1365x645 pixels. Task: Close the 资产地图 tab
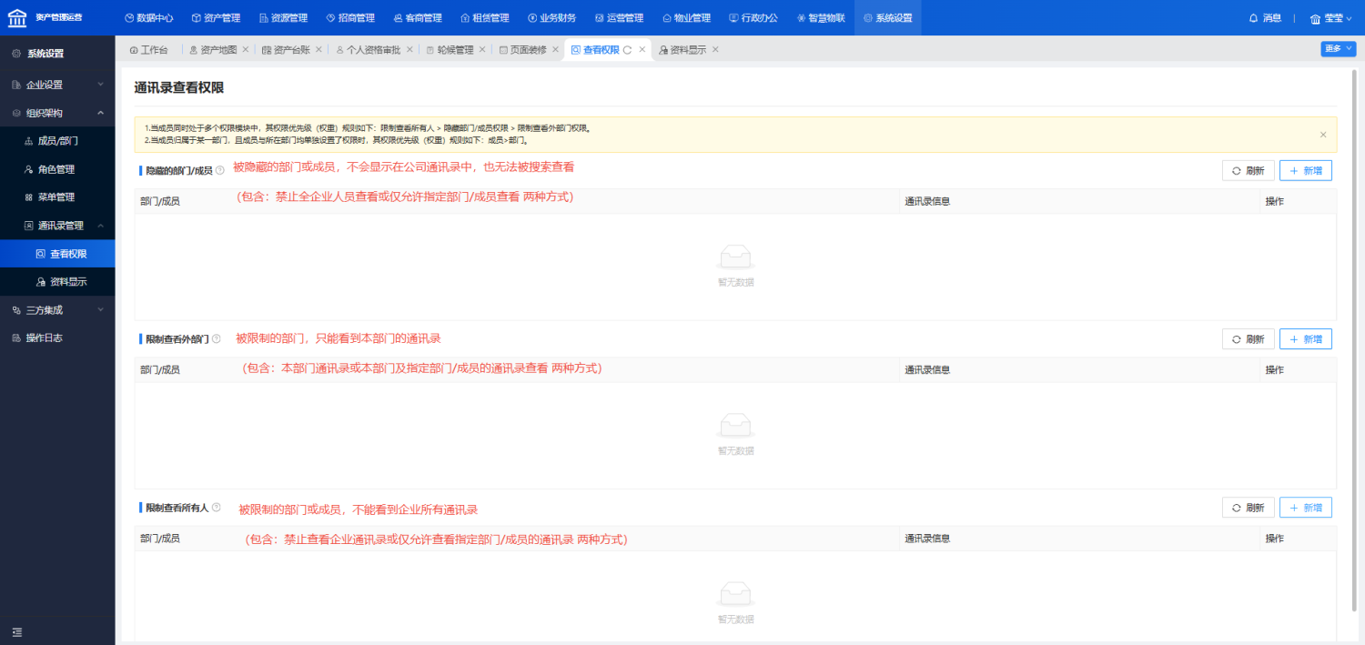click(246, 50)
